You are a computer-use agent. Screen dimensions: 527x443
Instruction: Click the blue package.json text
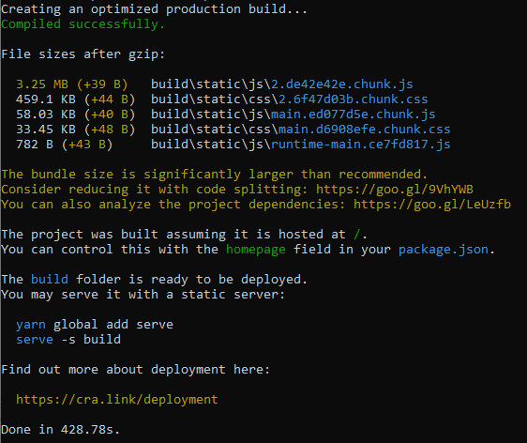click(x=444, y=250)
